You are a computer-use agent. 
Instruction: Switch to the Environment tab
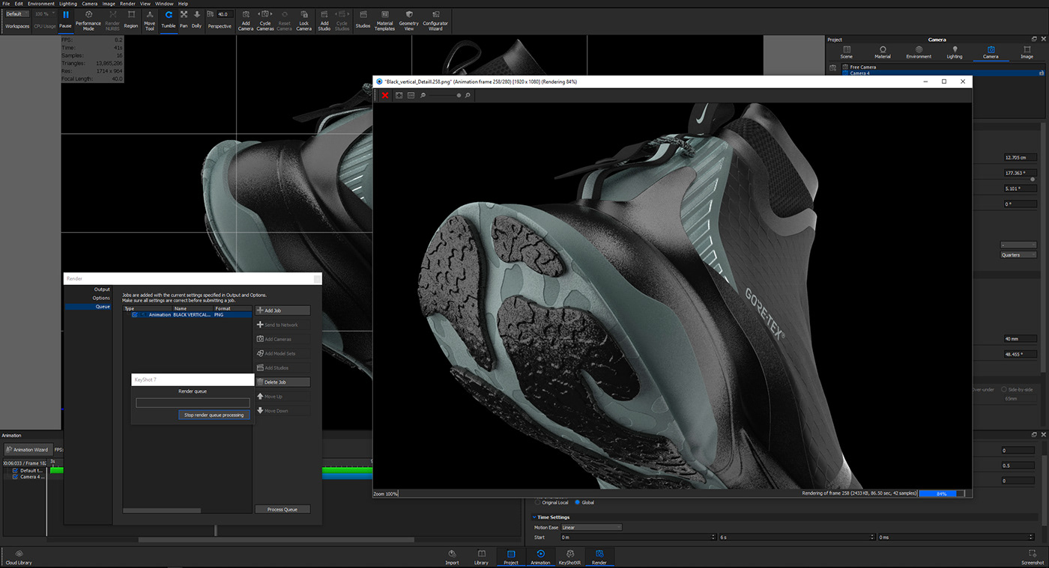(918, 52)
